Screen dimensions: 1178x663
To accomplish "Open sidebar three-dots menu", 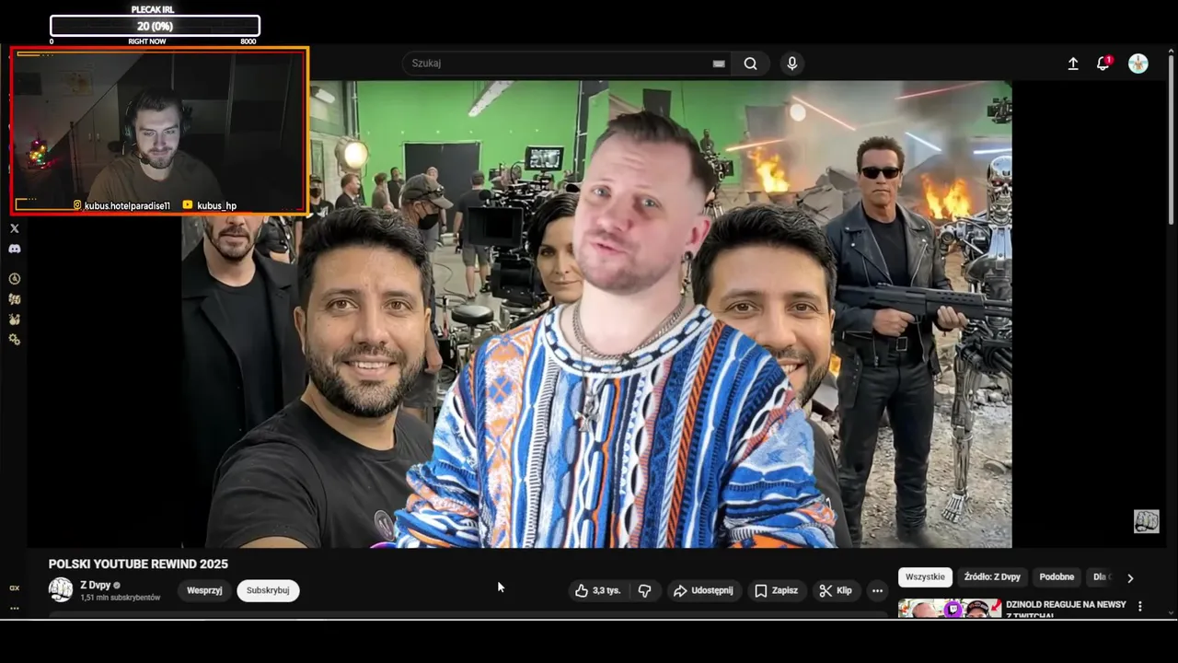I will (14, 608).
